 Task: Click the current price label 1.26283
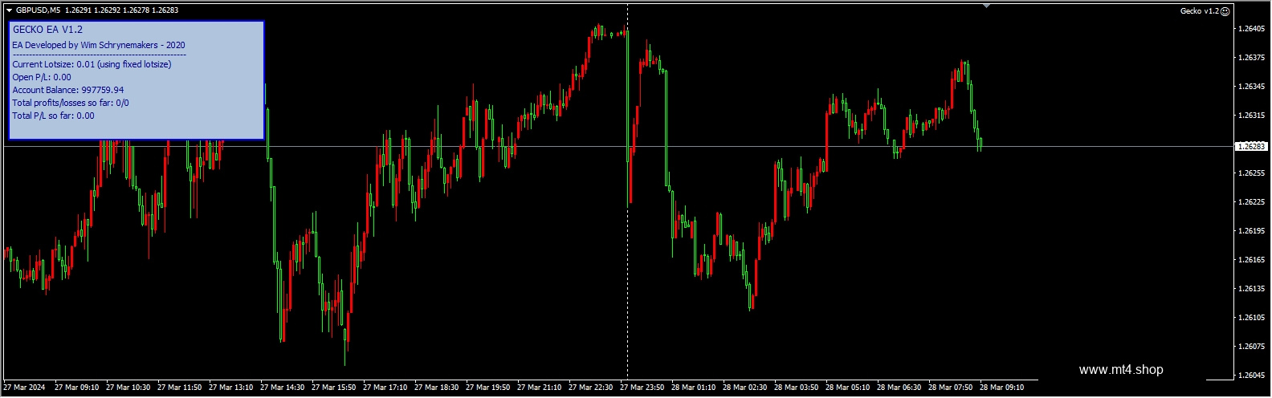tap(1250, 147)
